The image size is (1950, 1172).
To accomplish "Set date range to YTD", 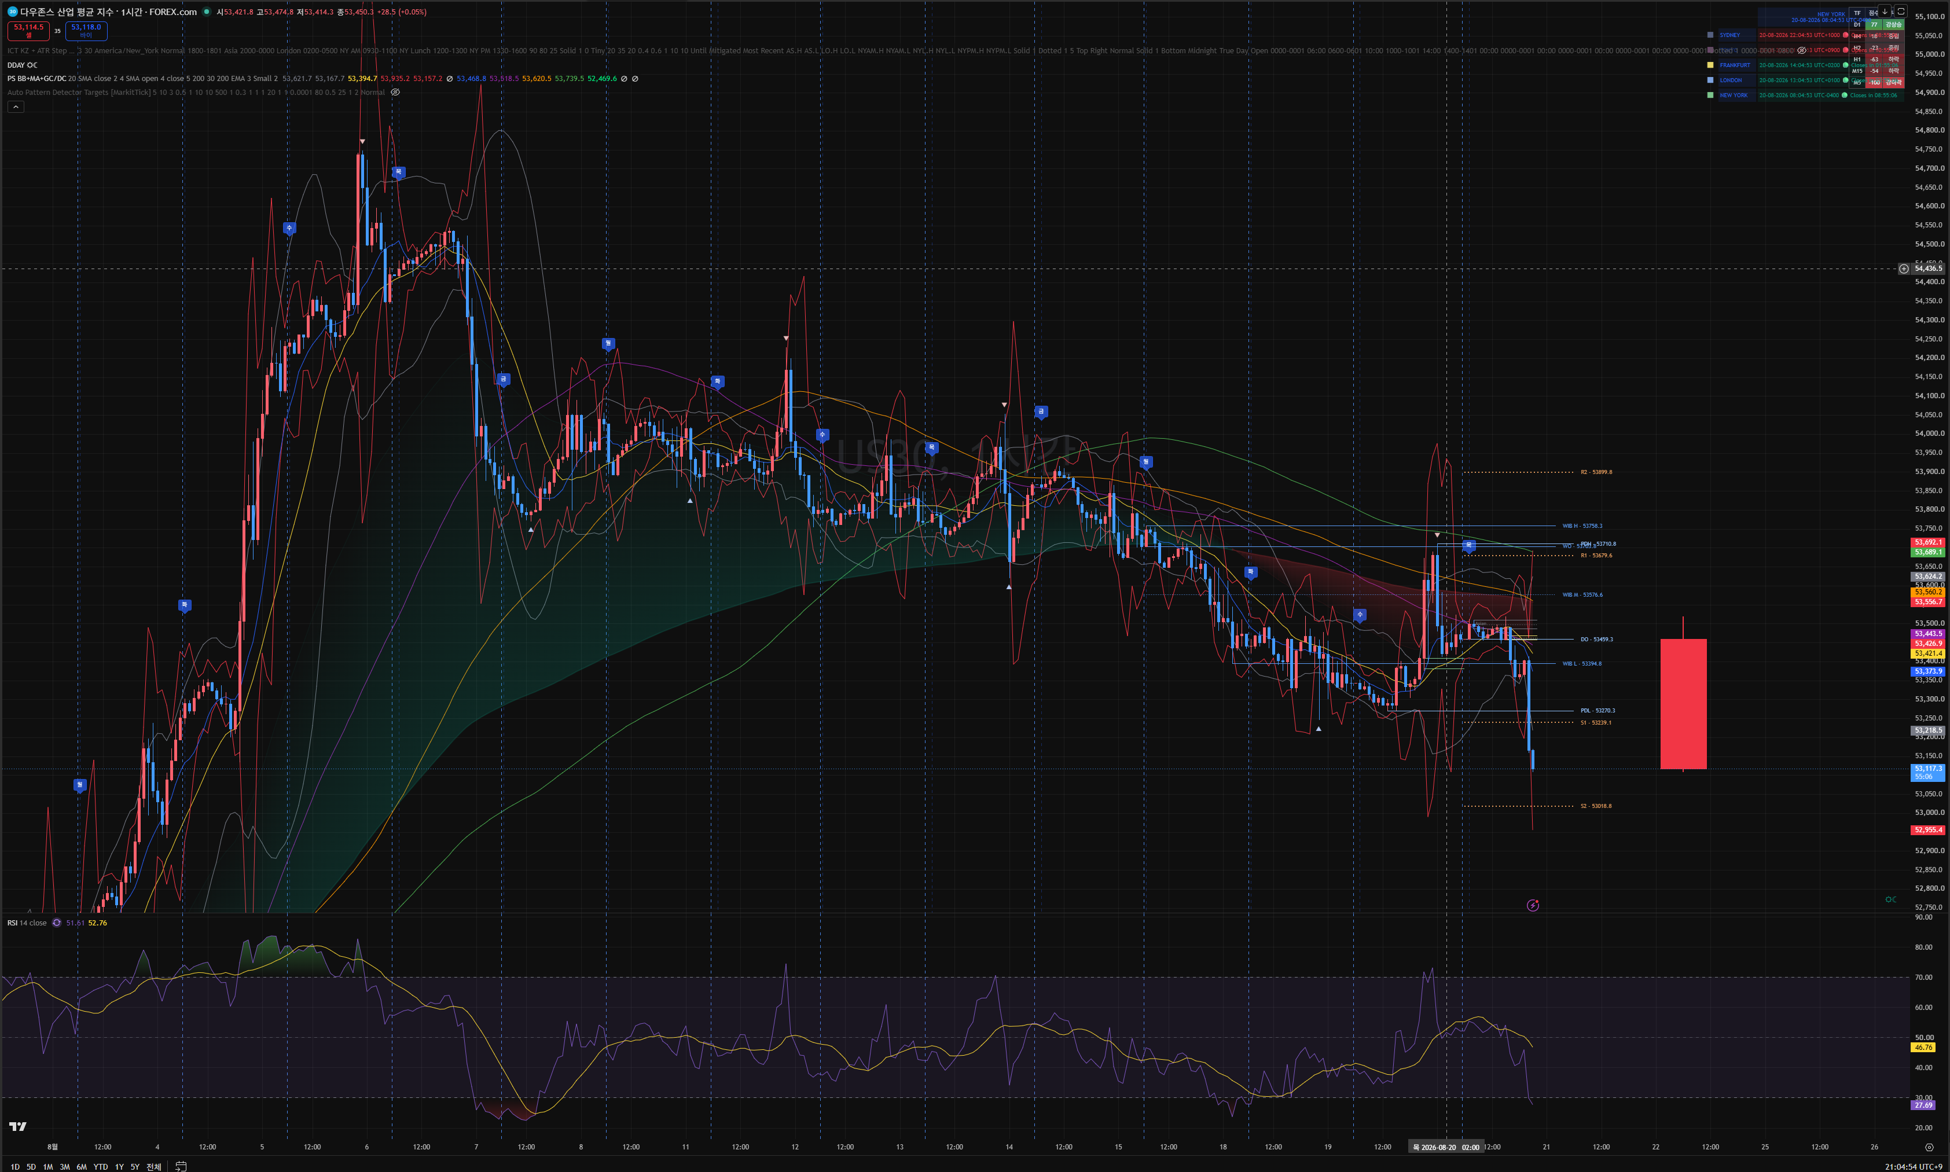I will pos(100,1166).
